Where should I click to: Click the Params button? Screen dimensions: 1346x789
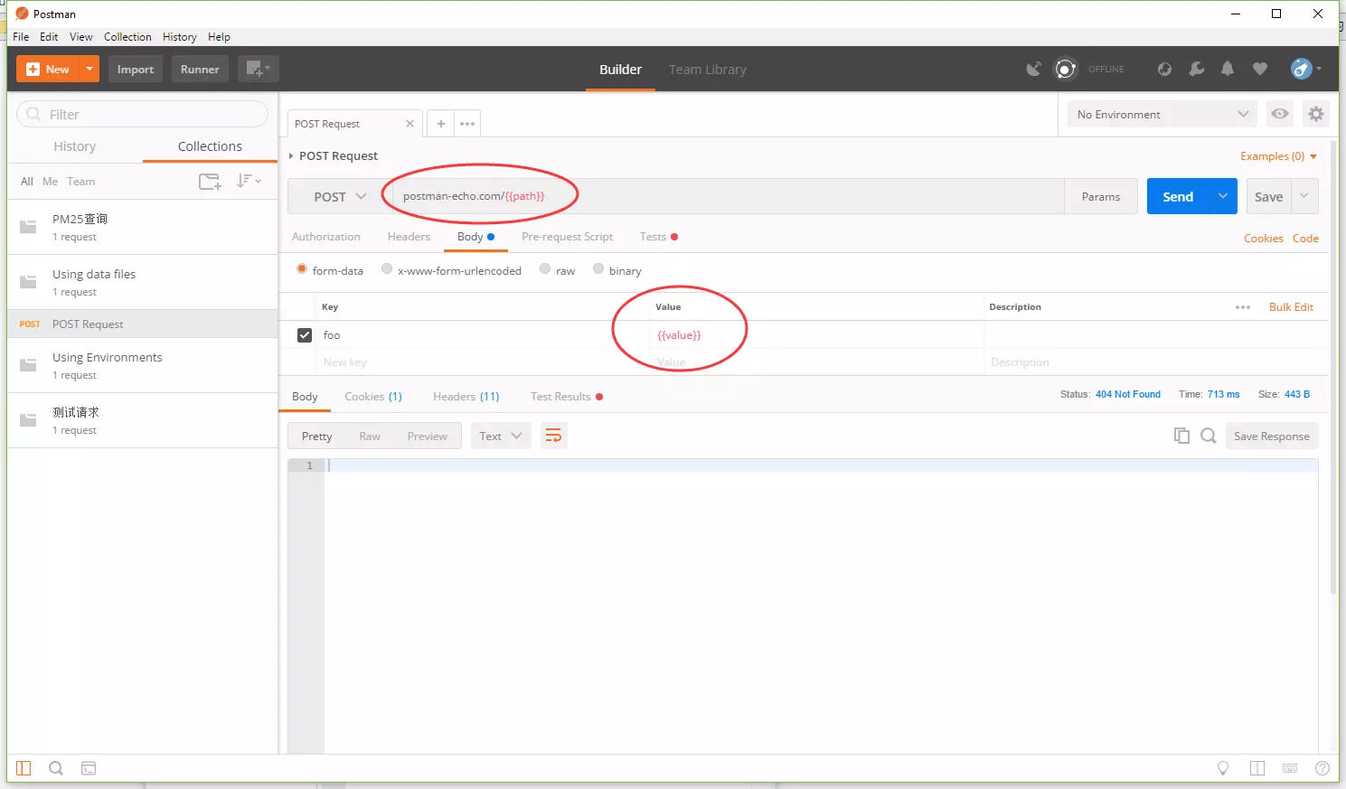(x=1100, y=196)
